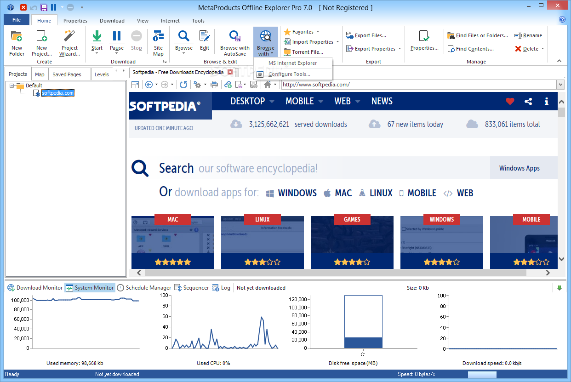Click the URL input field

tap(418, 85)
